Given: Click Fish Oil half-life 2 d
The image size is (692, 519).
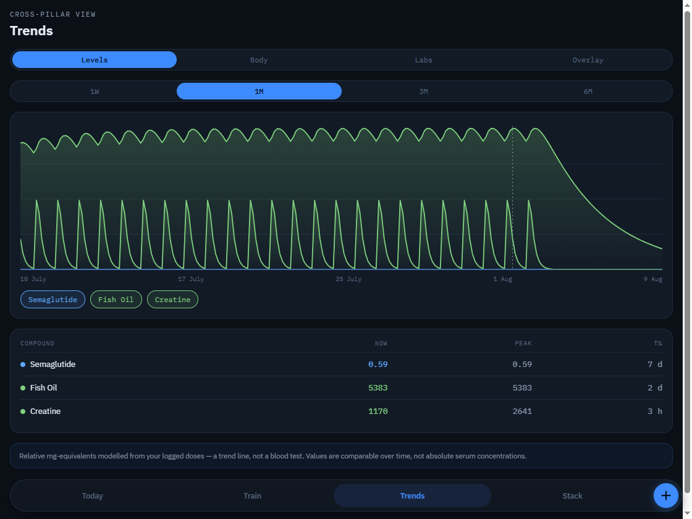Looking at the screenshot, I should click(x=655, y=387).
